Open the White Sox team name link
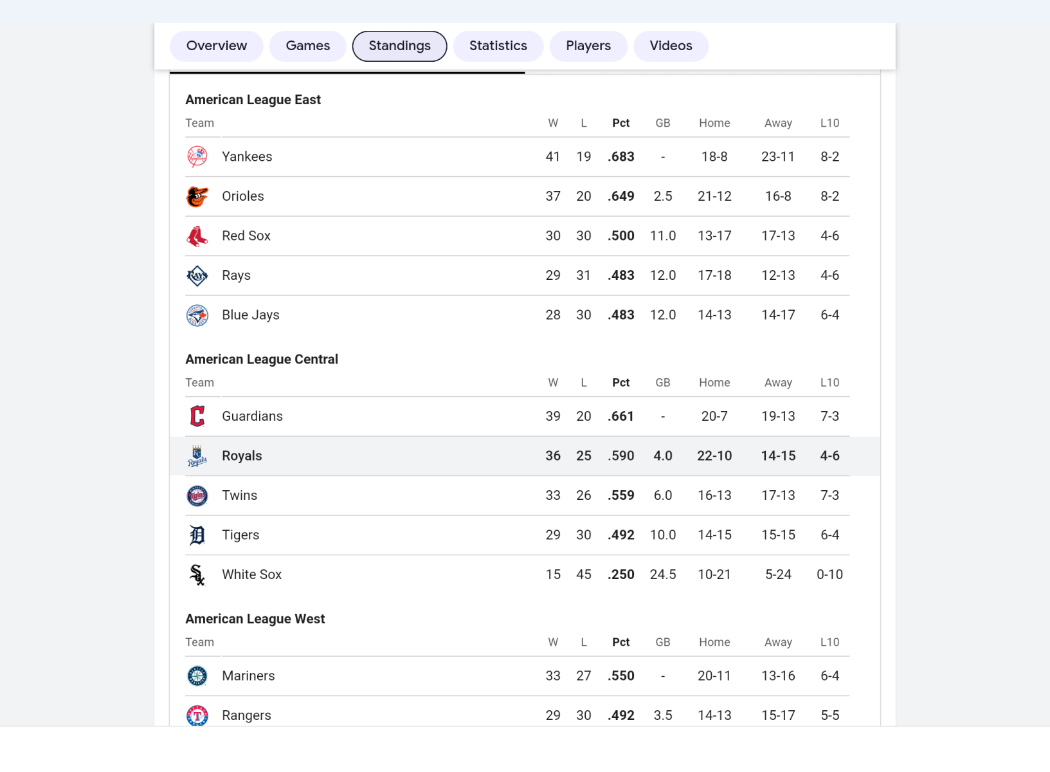 click(x=251, y=574)
